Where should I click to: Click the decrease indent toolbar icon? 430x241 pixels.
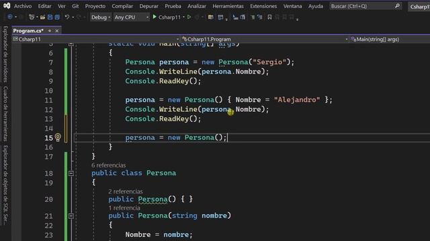tap(253, 17)
